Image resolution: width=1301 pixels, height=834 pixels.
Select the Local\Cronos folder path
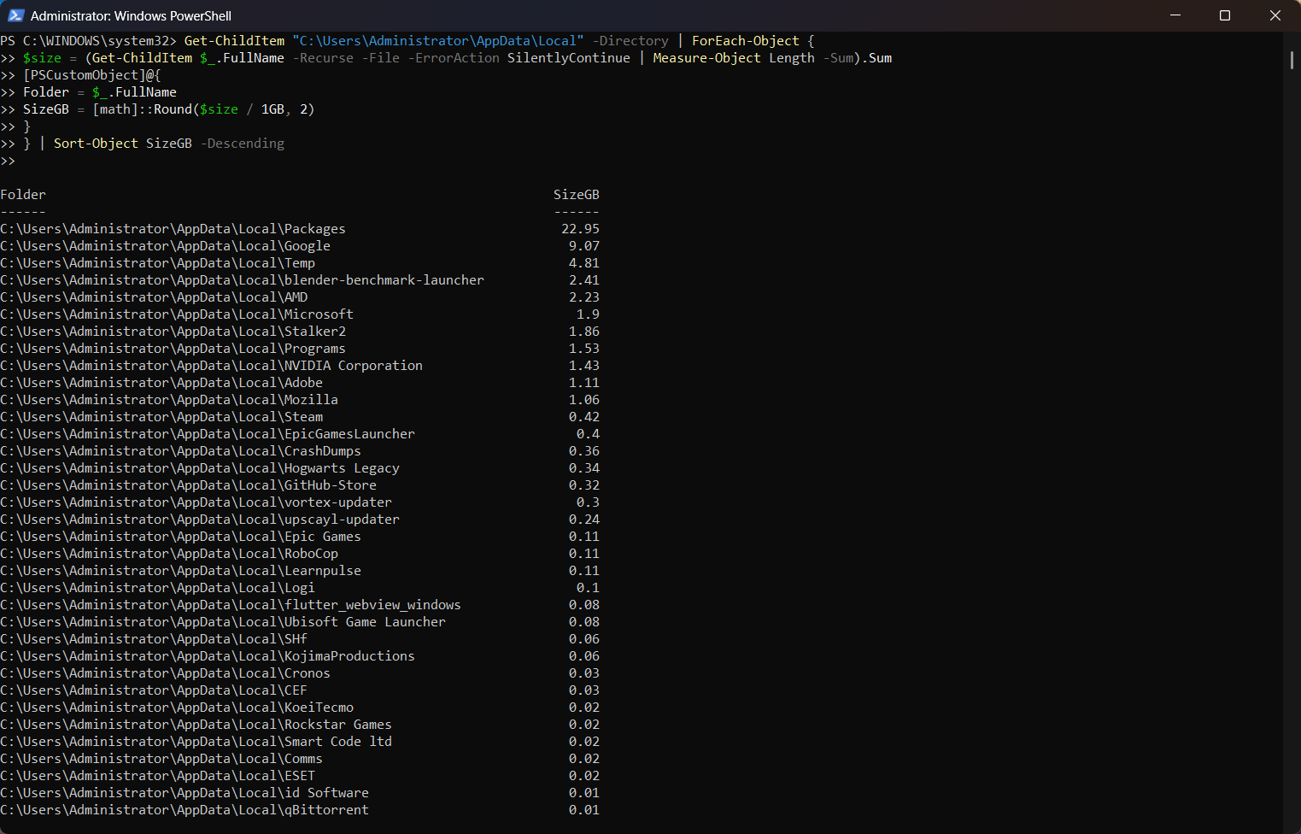(x=165, y=673)
